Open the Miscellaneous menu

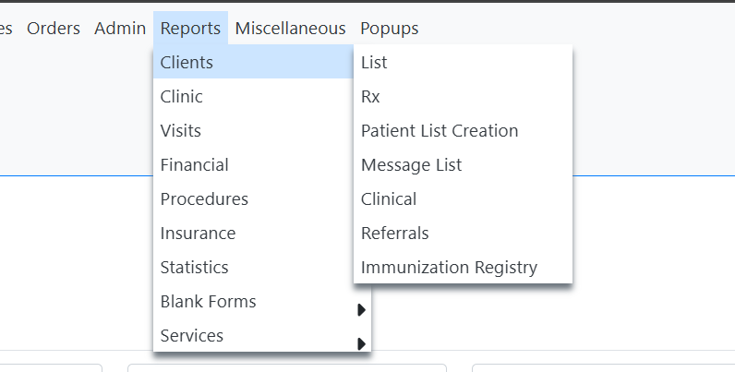click(290, 29)
